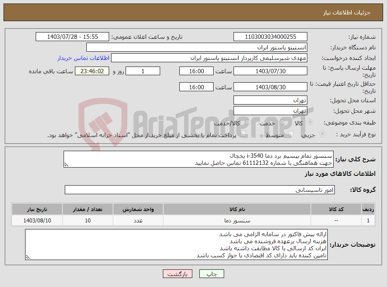Screen dimensions: 387x287
Task: Select the خدمت radio button
Action: pyautogui.click(x=282, y=122)
